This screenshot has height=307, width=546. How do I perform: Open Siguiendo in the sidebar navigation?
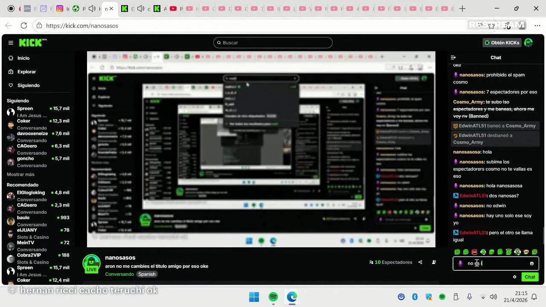[28, 85]
